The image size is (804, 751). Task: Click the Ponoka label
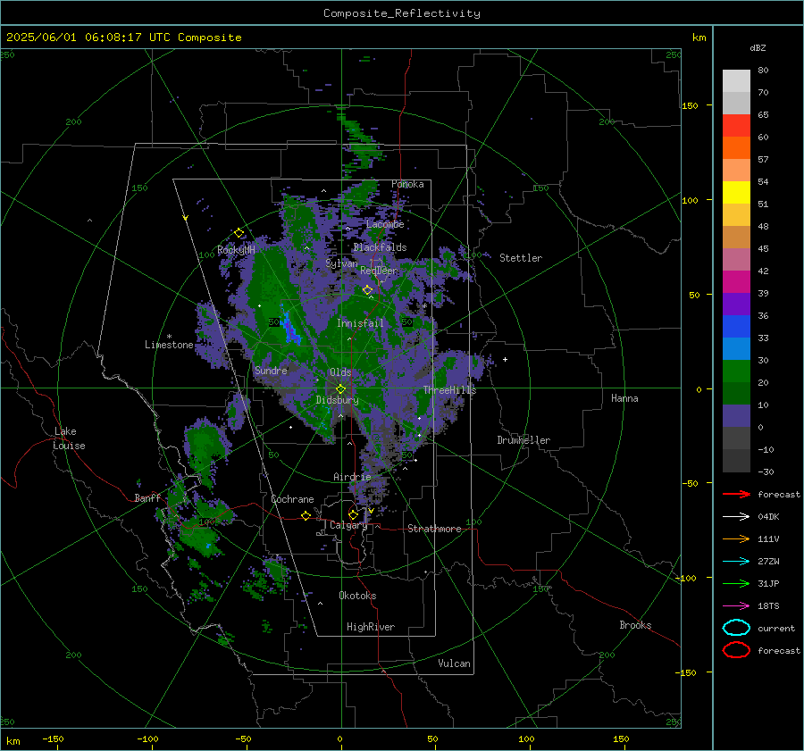point(407,184)
